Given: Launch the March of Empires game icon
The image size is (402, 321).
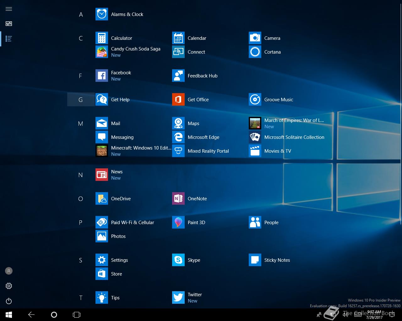Looking at the screenshot, I should pos(255,124).
